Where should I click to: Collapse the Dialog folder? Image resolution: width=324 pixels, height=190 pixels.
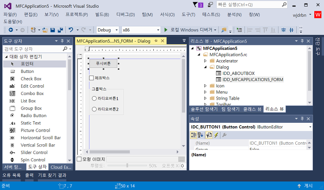[205, 67]
